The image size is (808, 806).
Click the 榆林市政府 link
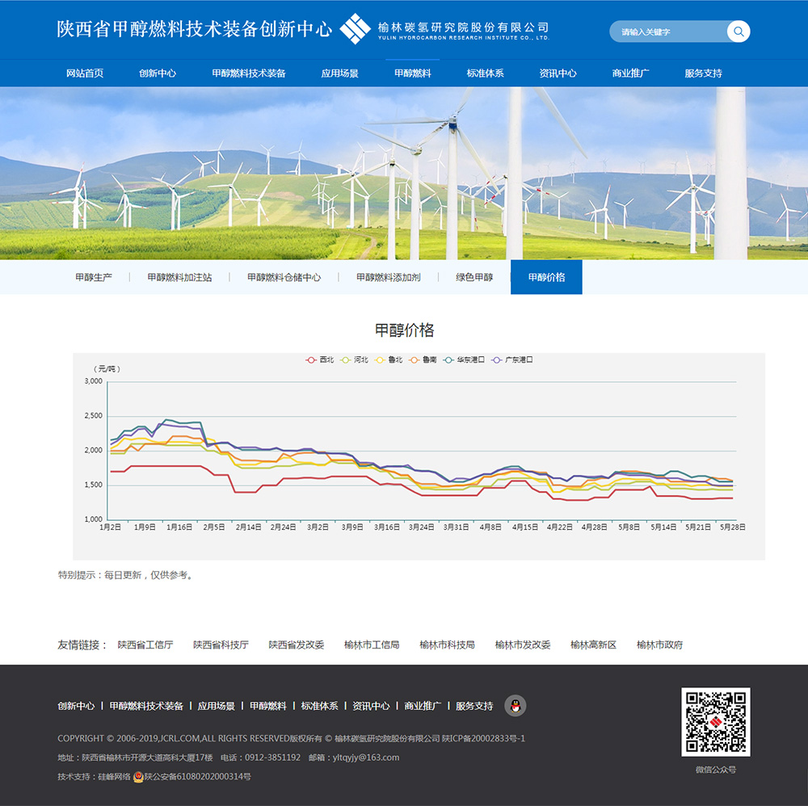coord(659,644)
